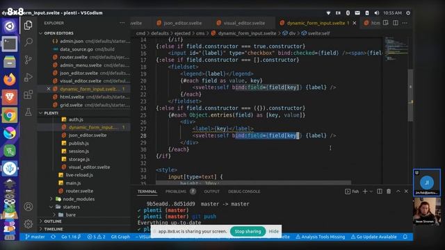Kill terminal with trash icon
This screenshot has height=250, width=445.
[x=389, y=192]
